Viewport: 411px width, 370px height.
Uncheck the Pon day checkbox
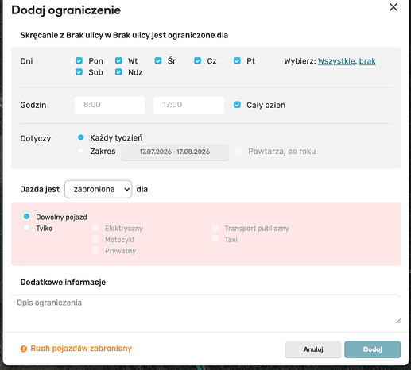(79, 60)
